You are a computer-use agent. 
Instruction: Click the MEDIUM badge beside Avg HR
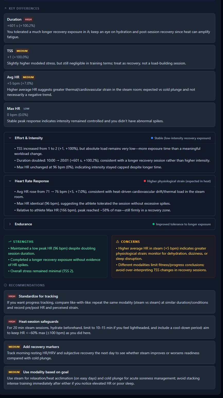28,77
